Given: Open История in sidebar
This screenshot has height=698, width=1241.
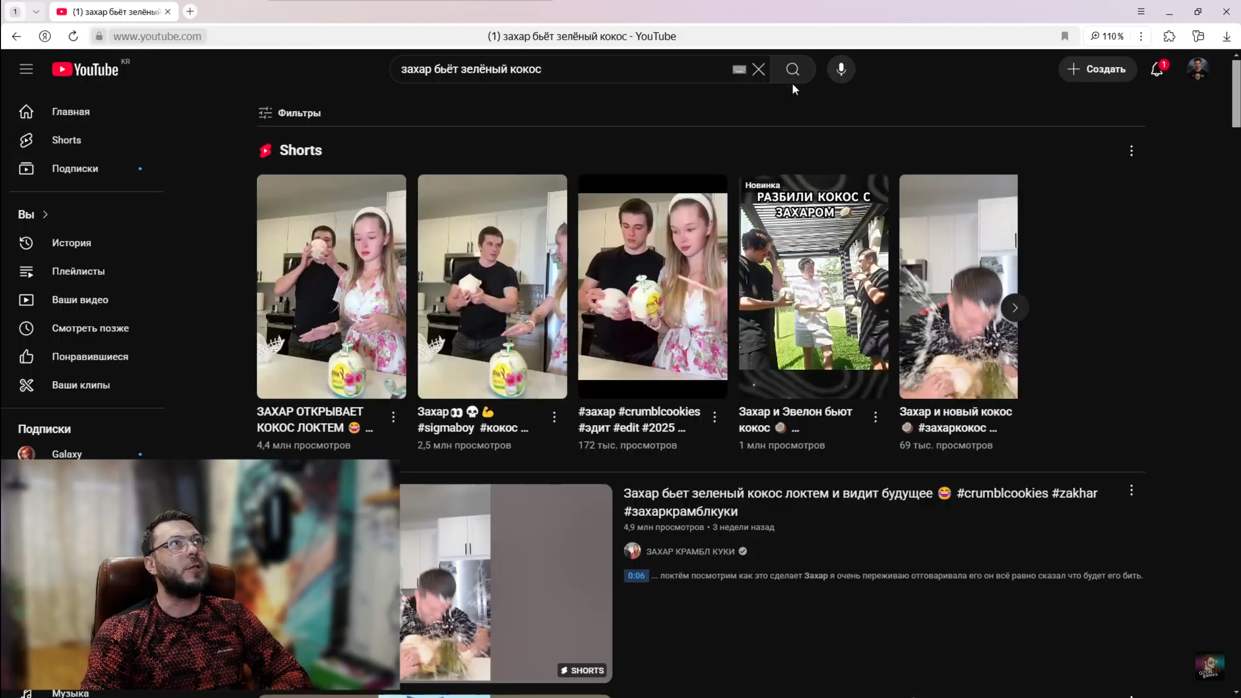Looking at the screenshot, I should point(71,243).
